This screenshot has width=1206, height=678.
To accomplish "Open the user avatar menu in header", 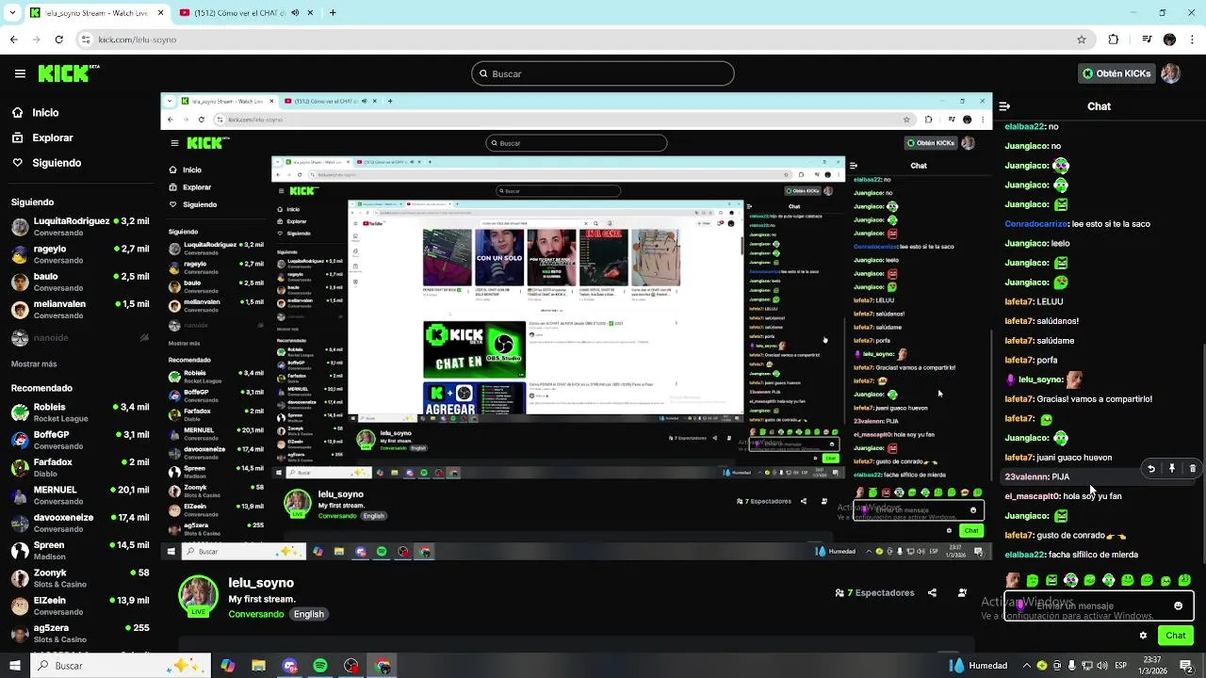I will click(1171, 73).
